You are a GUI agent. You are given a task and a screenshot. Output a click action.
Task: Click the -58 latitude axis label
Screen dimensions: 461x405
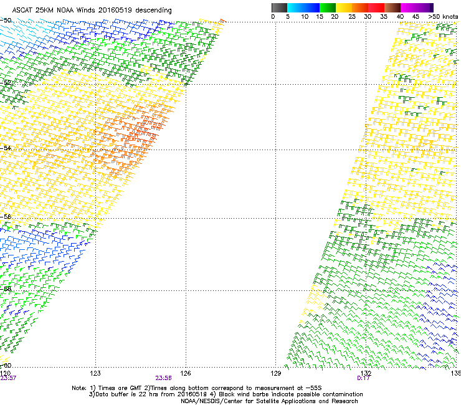(x=6, y=288)
